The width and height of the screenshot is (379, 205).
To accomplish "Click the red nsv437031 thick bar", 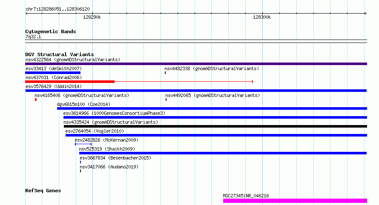I will (x=70, y=82).
